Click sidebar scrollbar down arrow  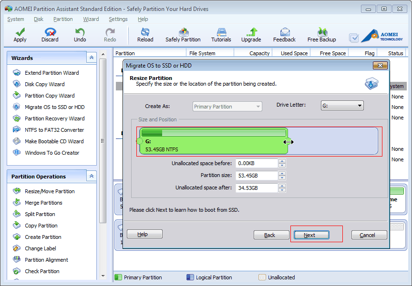pyautogui.click(x=103, y=276)
